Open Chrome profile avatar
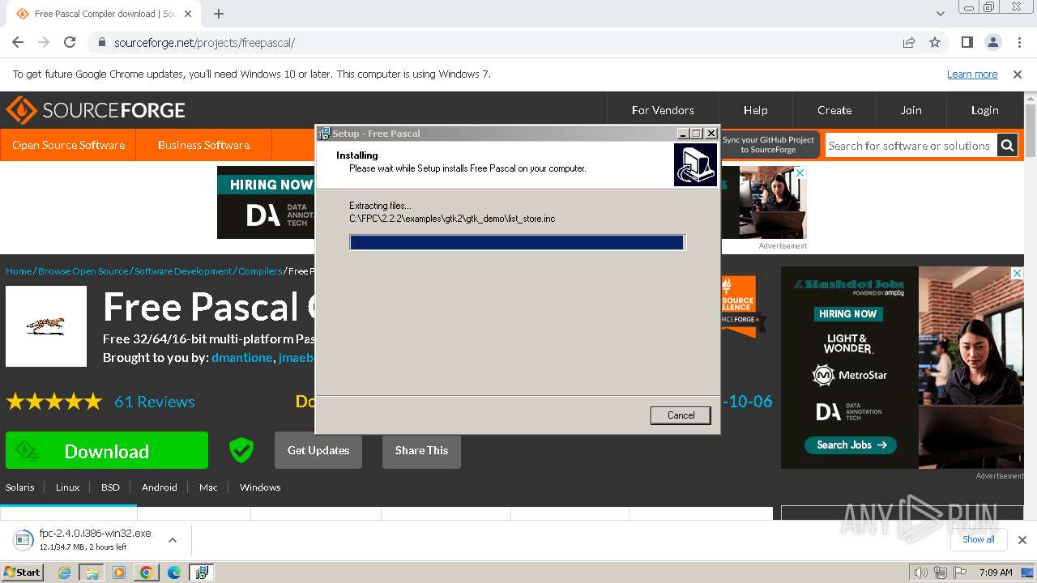The image size is (1037, 583). pyautogui.click(x=992, y=42)
